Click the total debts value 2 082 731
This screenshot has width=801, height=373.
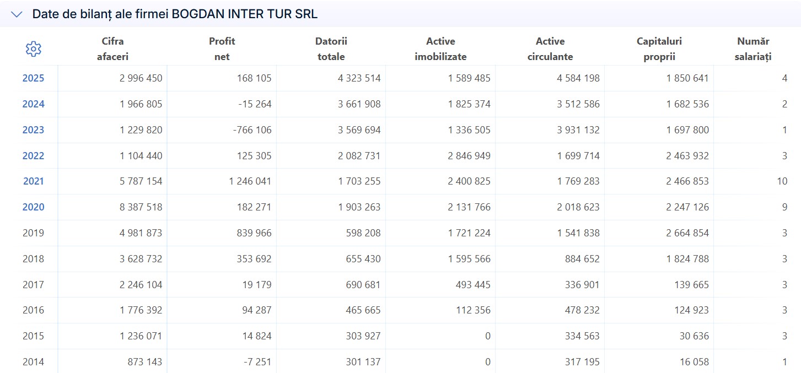[x=359, y=156]
